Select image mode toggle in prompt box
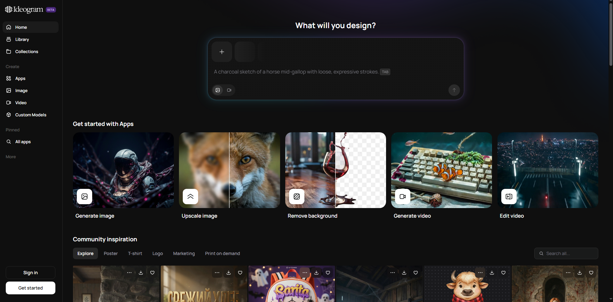 (x=218, y=90)
